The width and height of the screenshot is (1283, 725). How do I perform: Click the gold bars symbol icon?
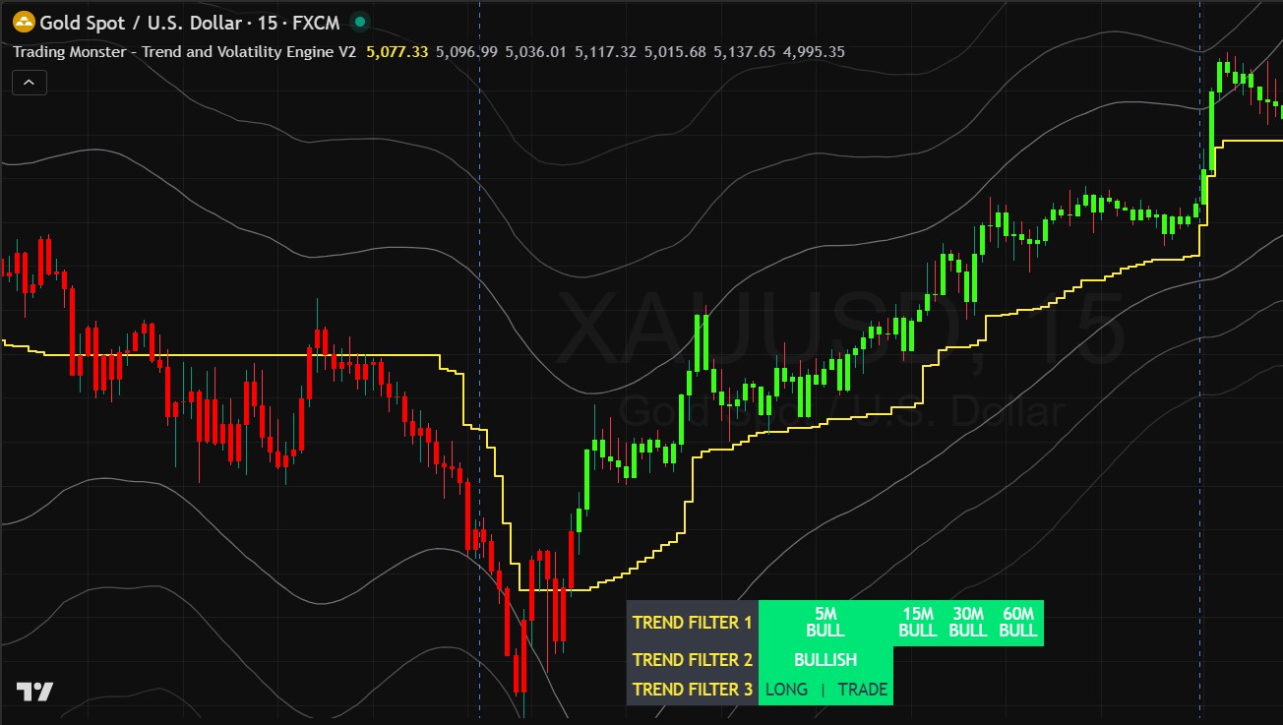pos(24,23)
